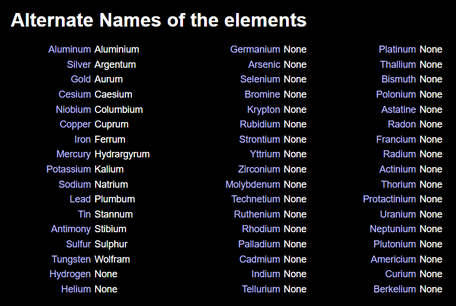Viewport: 456px width, 306px height.
Task: Click the Tellurium element link
Action: click(261, 289)
